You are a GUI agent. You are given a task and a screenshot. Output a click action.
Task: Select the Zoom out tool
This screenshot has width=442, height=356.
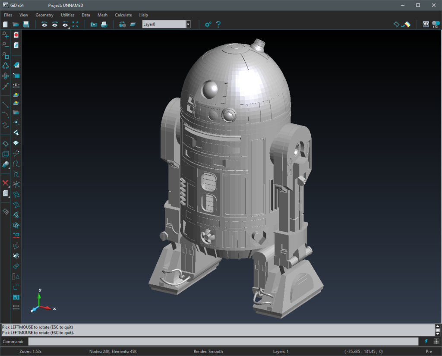[x=5, y=45]
